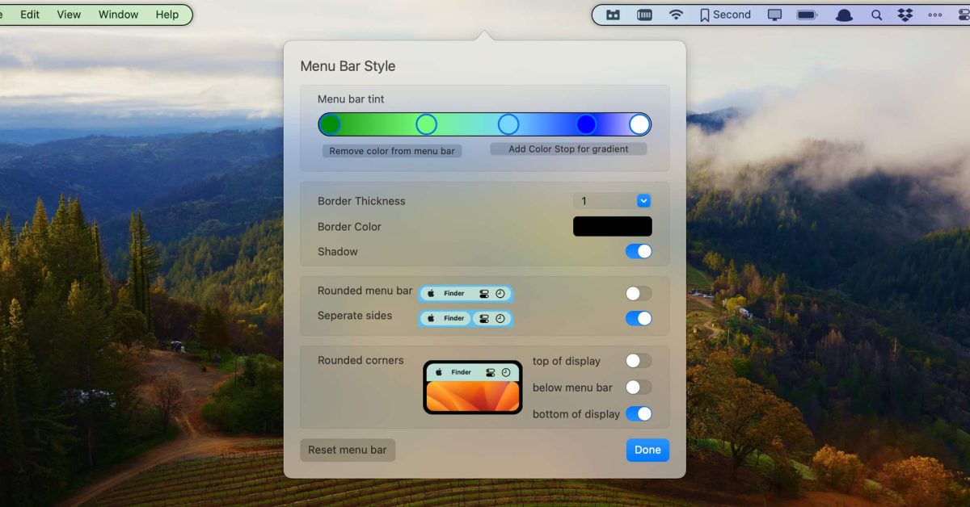Click the Done button
Screen dimensions: 970x507
[647, 450]
